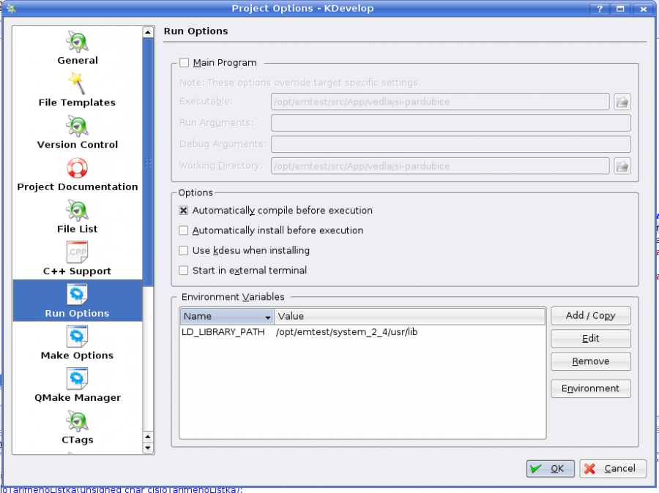Open Version Control section icon
The image size is (659, 493).
click(78, 126)
